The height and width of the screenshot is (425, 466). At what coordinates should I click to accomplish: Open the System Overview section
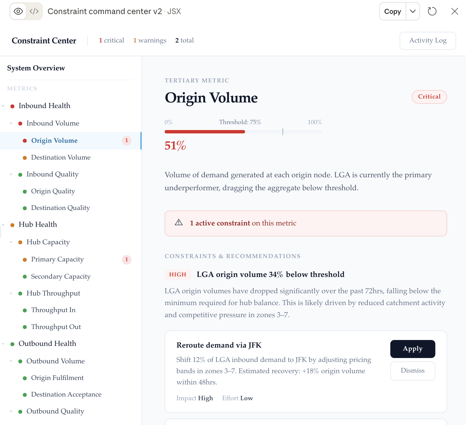[x=36, y=68]
